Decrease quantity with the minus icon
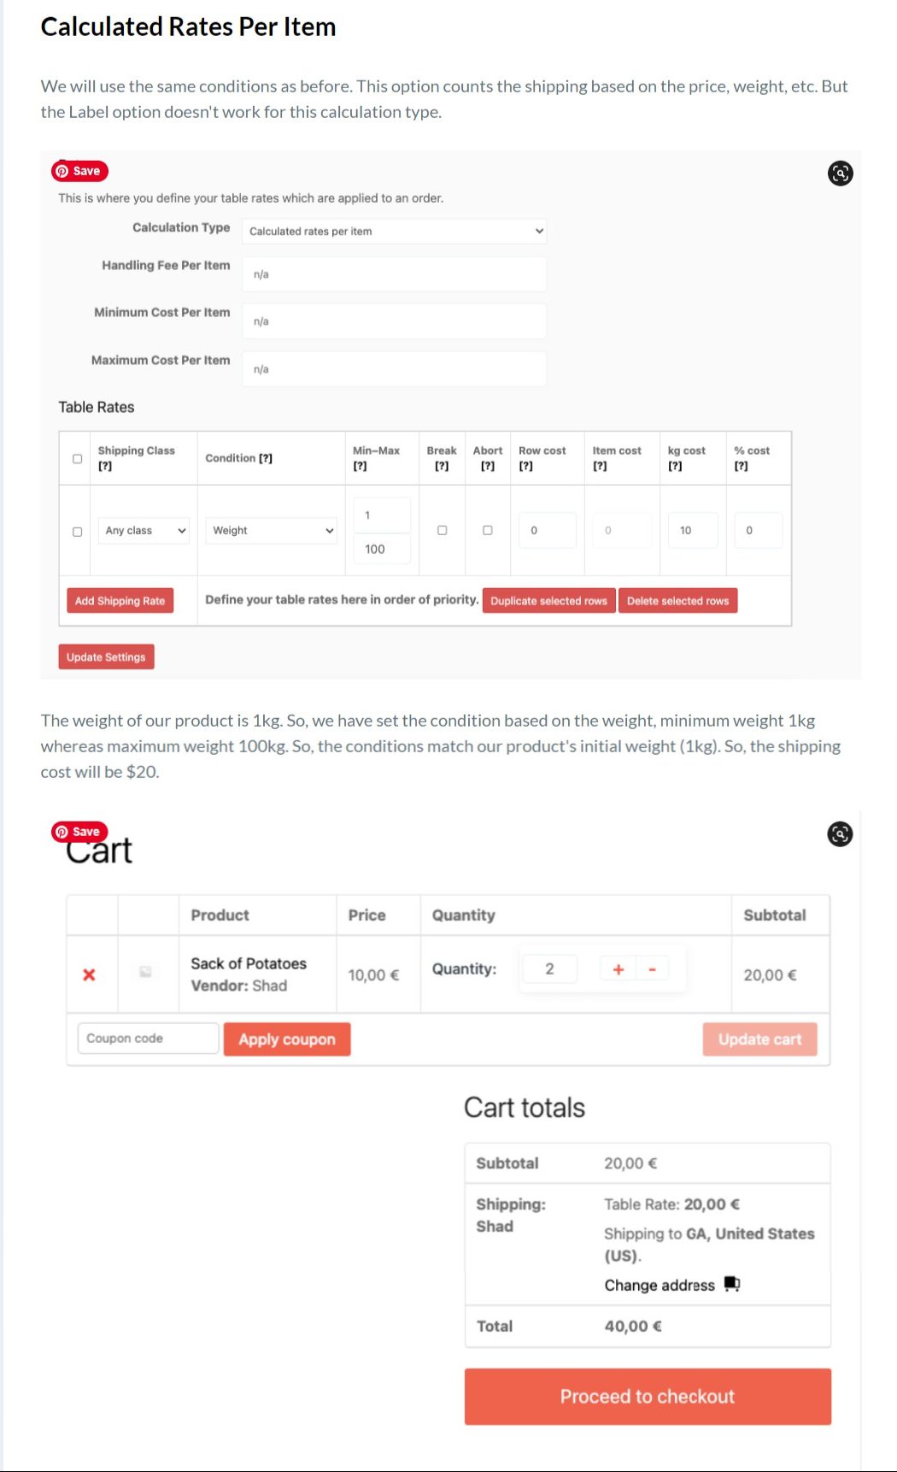The image size is (897, 1472). click(x=652, y=969)
